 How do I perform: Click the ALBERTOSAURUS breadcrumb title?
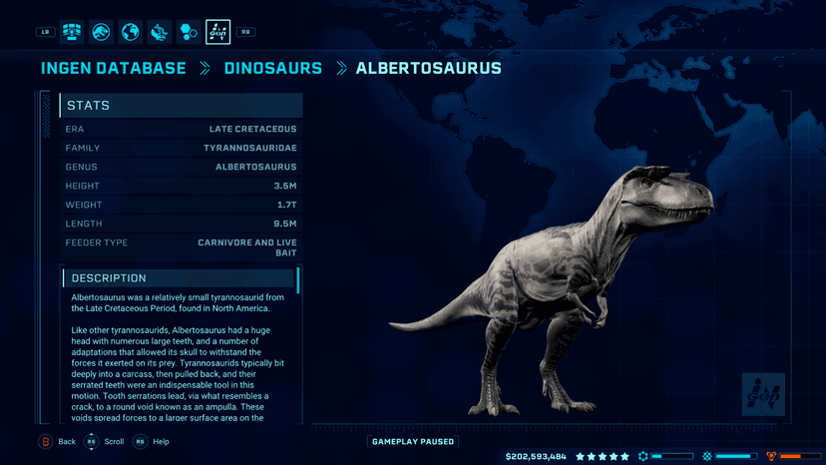click(428, 68)
